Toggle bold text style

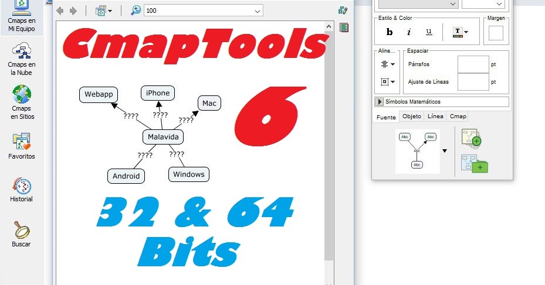point(390,32)
